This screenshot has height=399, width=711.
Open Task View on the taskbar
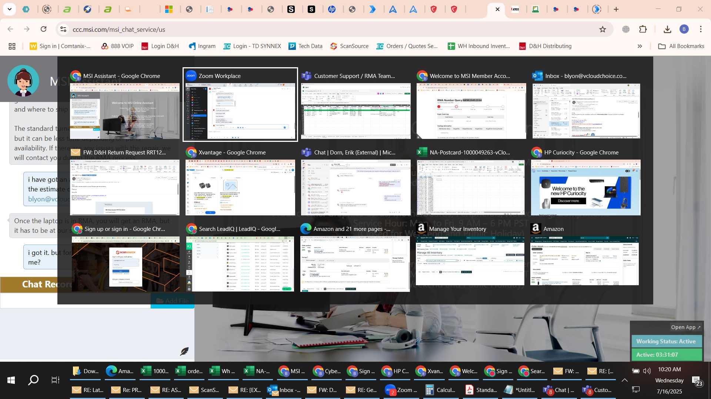(x=55, y=380)
